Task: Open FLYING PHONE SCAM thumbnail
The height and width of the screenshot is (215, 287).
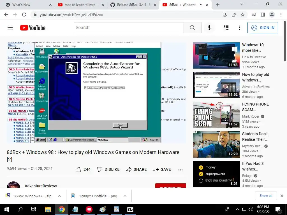Action: coord(216,114)
